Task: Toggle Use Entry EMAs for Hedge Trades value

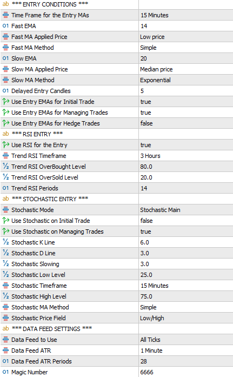Action: tap(185, 123)
